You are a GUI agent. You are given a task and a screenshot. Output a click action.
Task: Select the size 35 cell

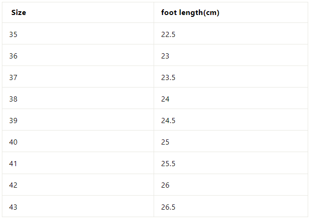click(x=13, y=34)
